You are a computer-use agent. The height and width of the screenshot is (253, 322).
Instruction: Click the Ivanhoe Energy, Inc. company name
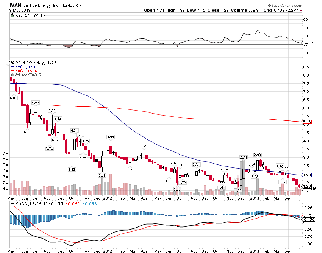(41, 6)
